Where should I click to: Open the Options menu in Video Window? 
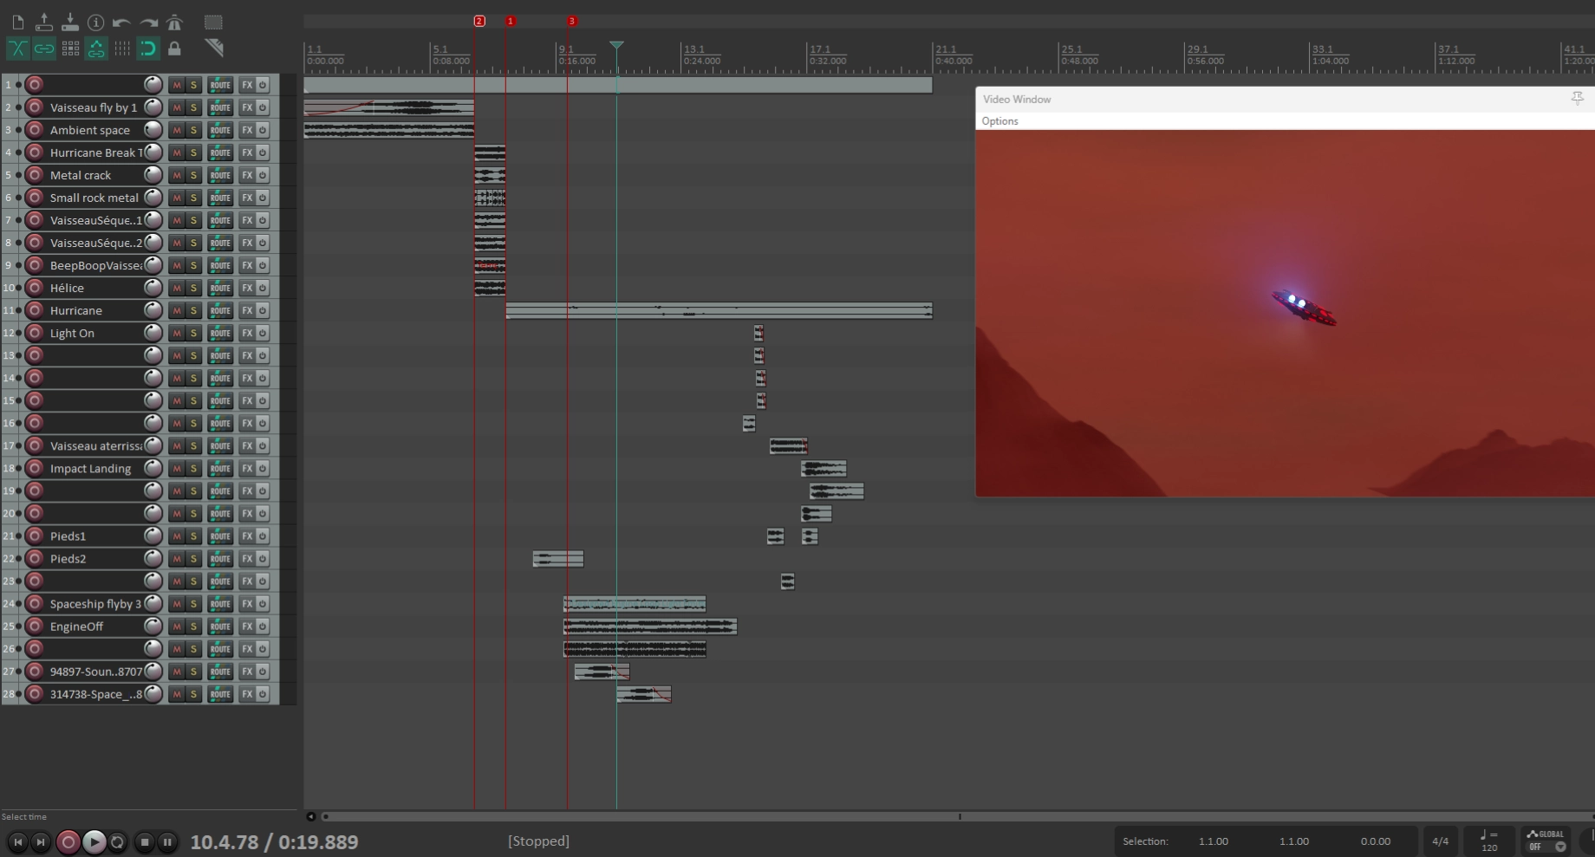point(999,120)
